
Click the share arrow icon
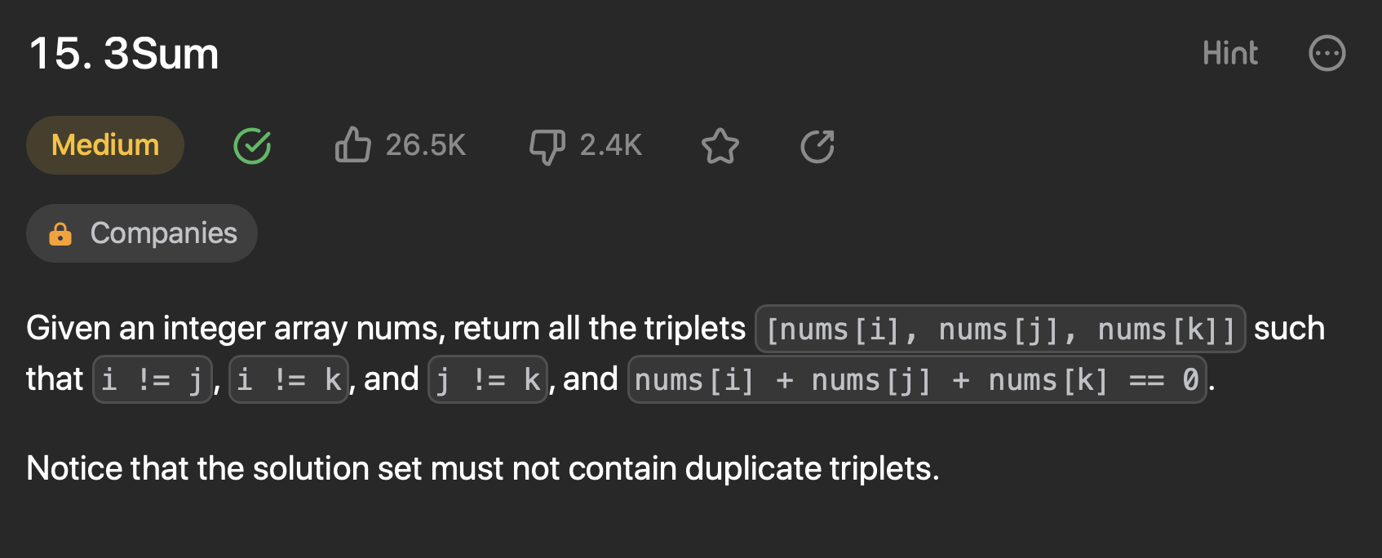point(817,146)
